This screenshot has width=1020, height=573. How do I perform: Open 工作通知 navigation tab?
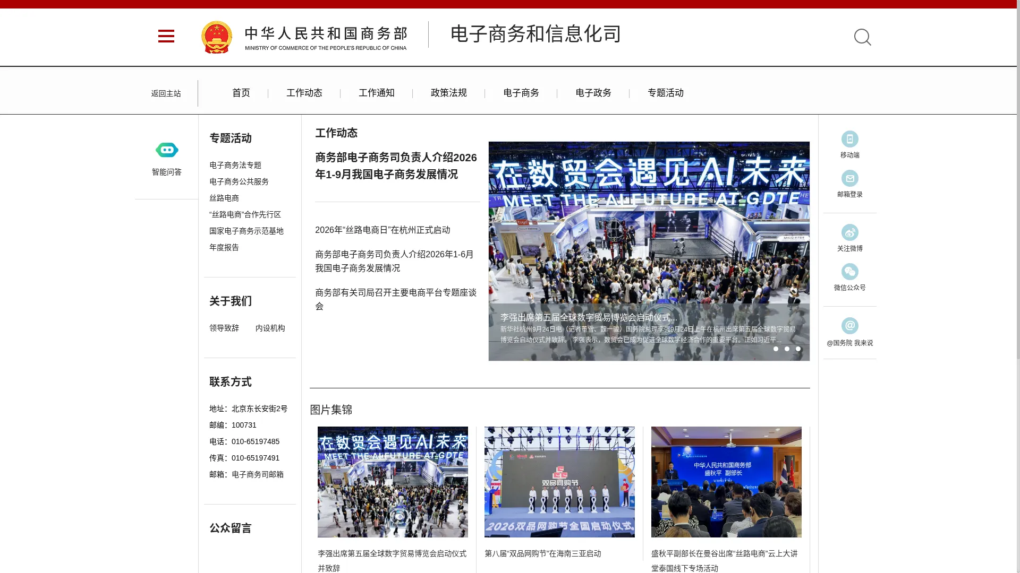click(377, 93)
